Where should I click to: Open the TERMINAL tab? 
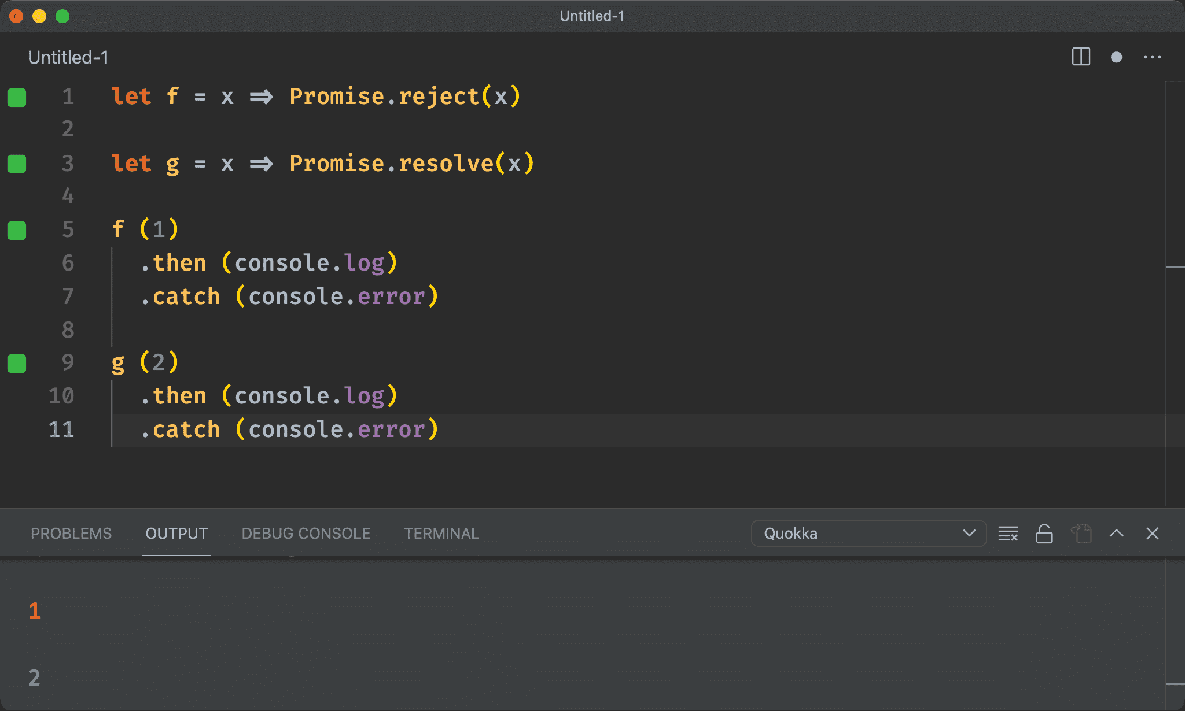tap(441, 534)
